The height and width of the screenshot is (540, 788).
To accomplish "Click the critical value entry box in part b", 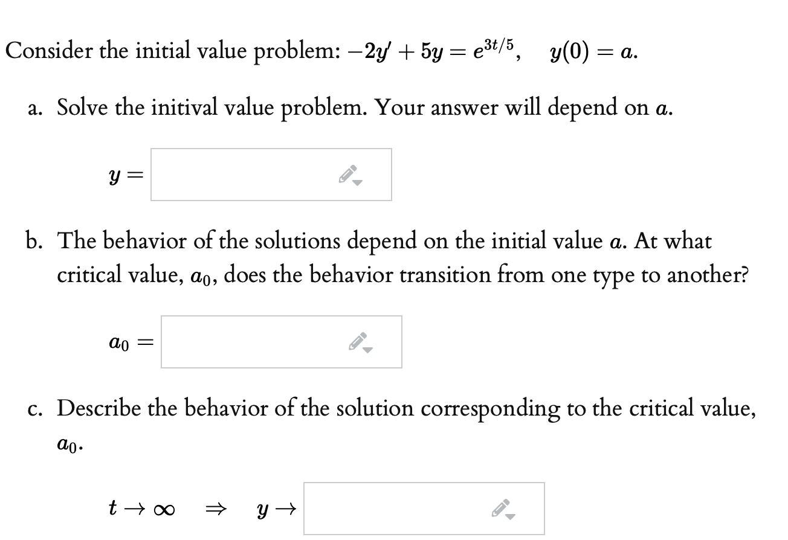I will (x=254, y=341).
